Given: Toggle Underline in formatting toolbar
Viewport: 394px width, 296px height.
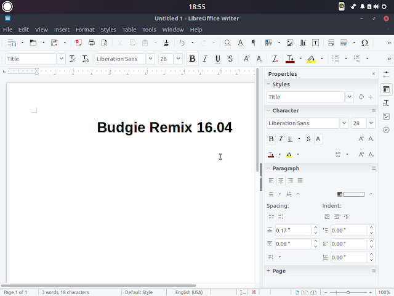Looking at the screenshot, I should point(217,59).
